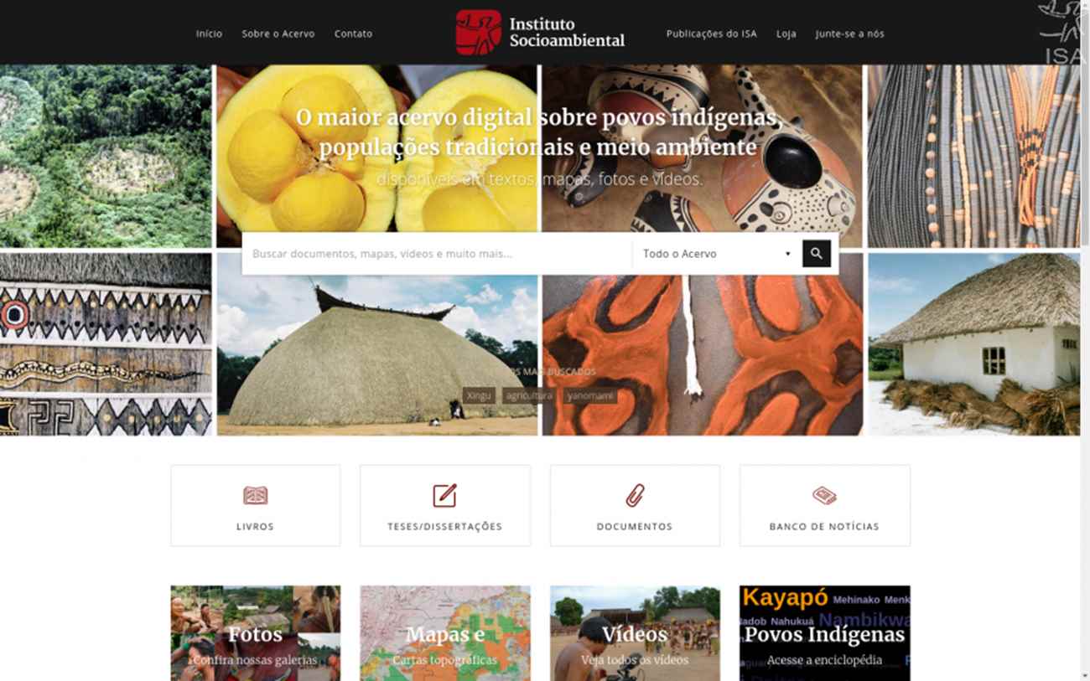1090x681 pixels.
Task: Open the Loja navigation link
Action: (x=786, y=34)
